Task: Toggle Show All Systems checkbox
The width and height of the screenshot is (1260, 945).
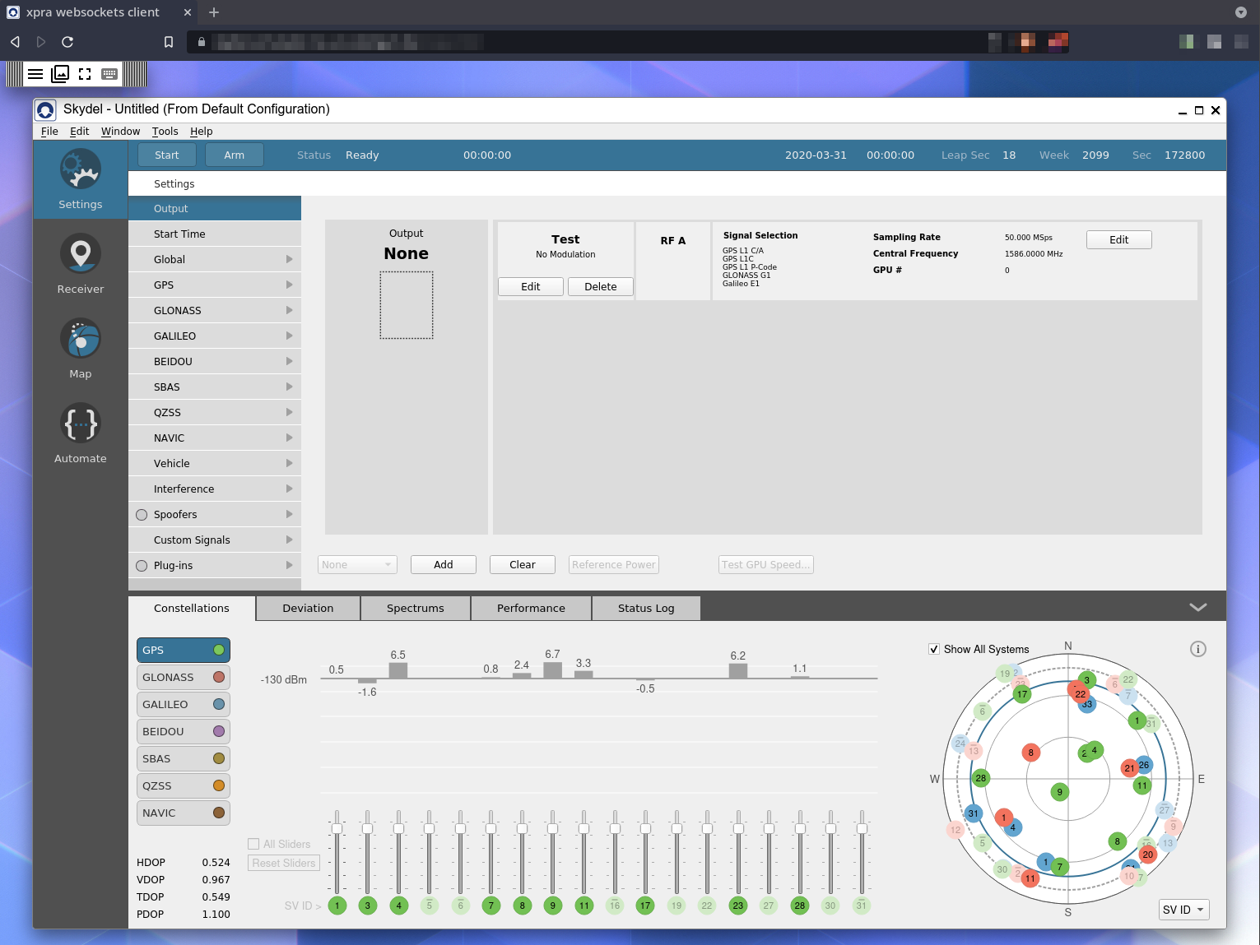Action: (x=934, y=649)
